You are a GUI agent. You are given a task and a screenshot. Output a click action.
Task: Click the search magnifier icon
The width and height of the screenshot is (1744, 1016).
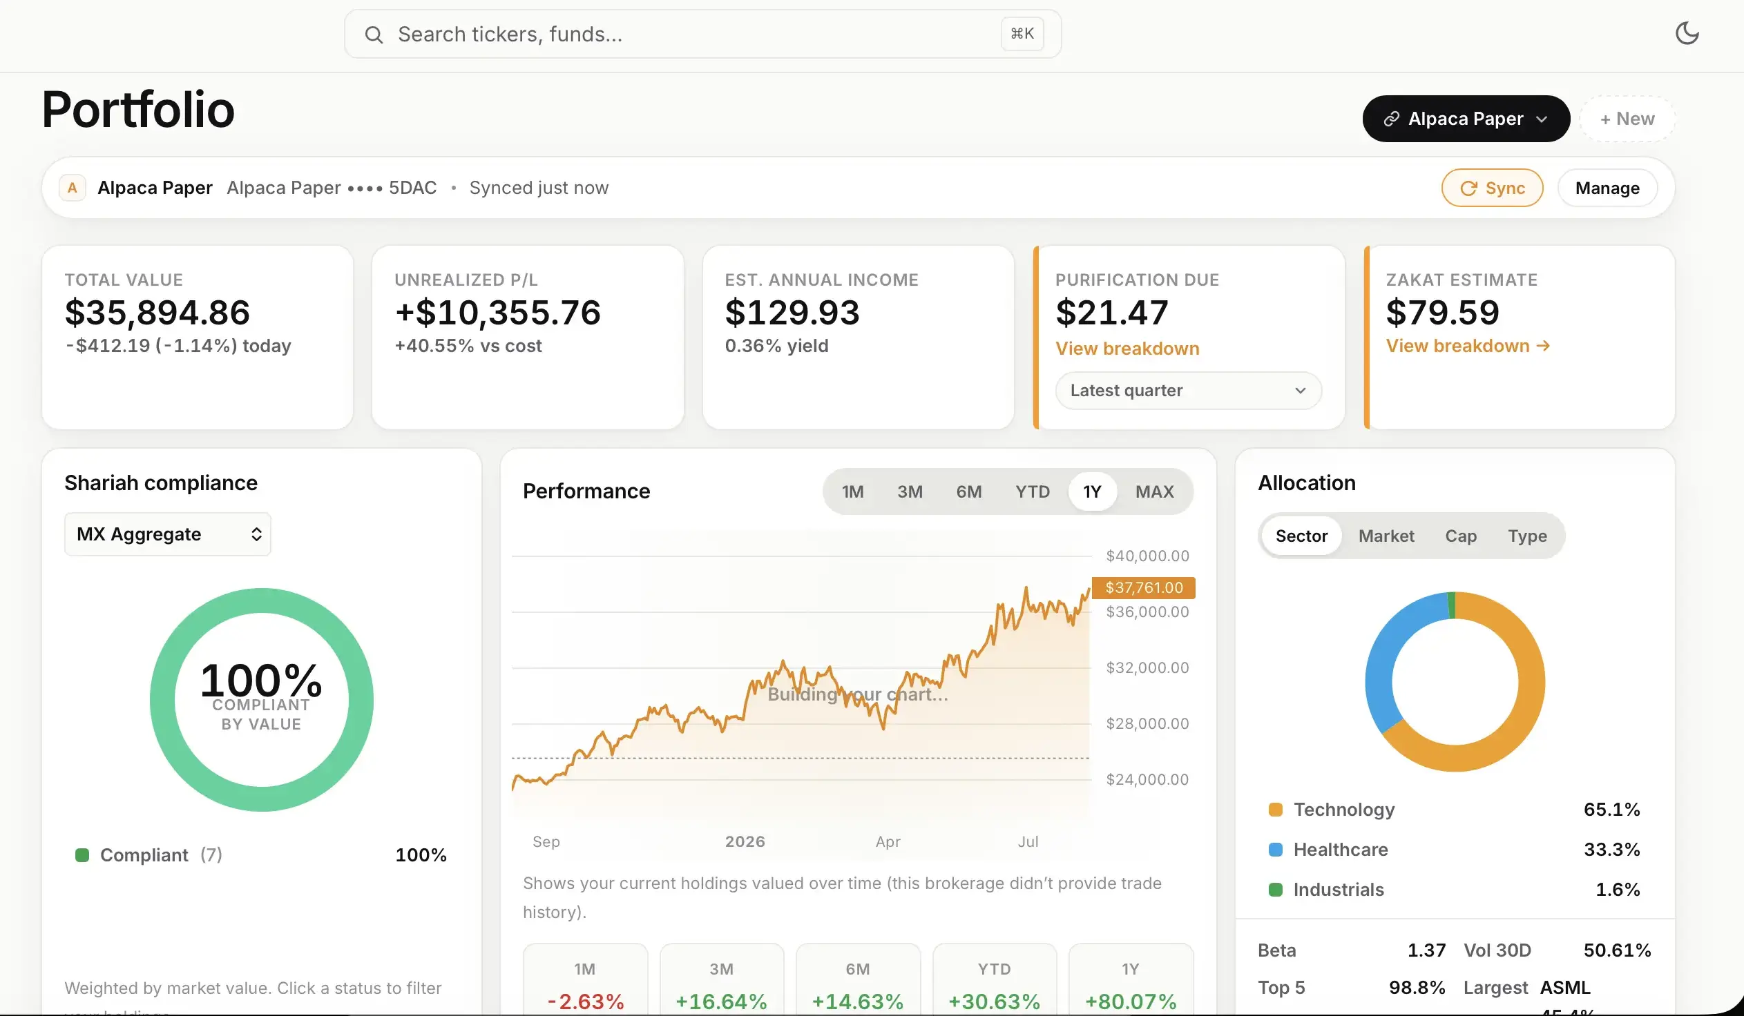(374, 35)
